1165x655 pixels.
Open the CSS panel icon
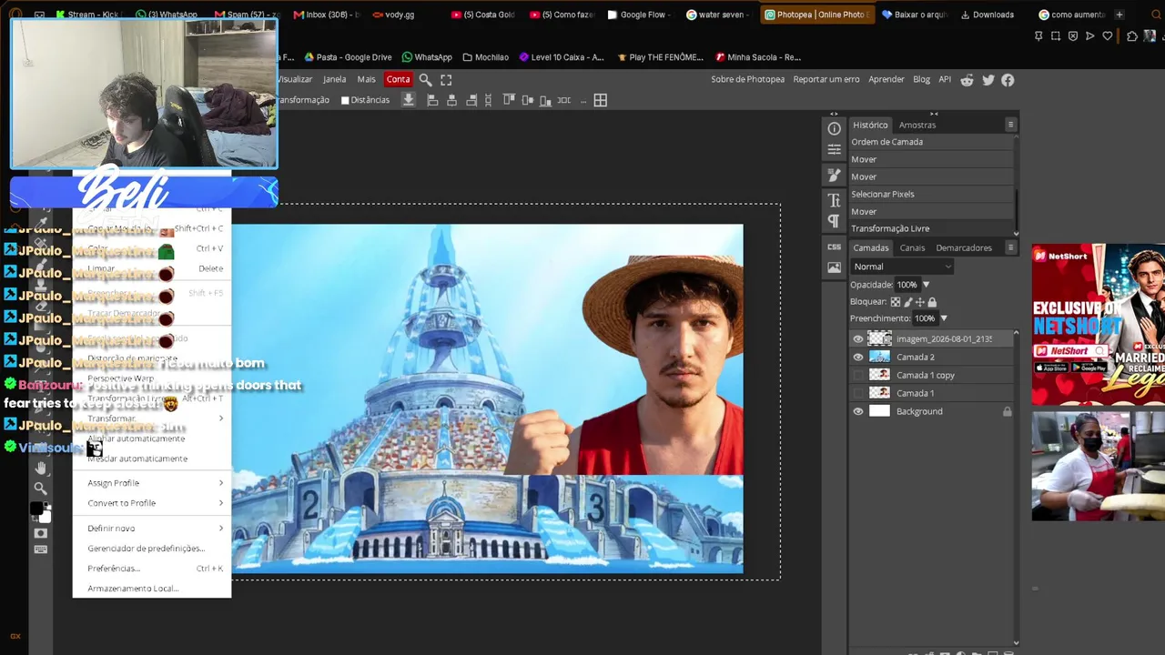(834, 247)
